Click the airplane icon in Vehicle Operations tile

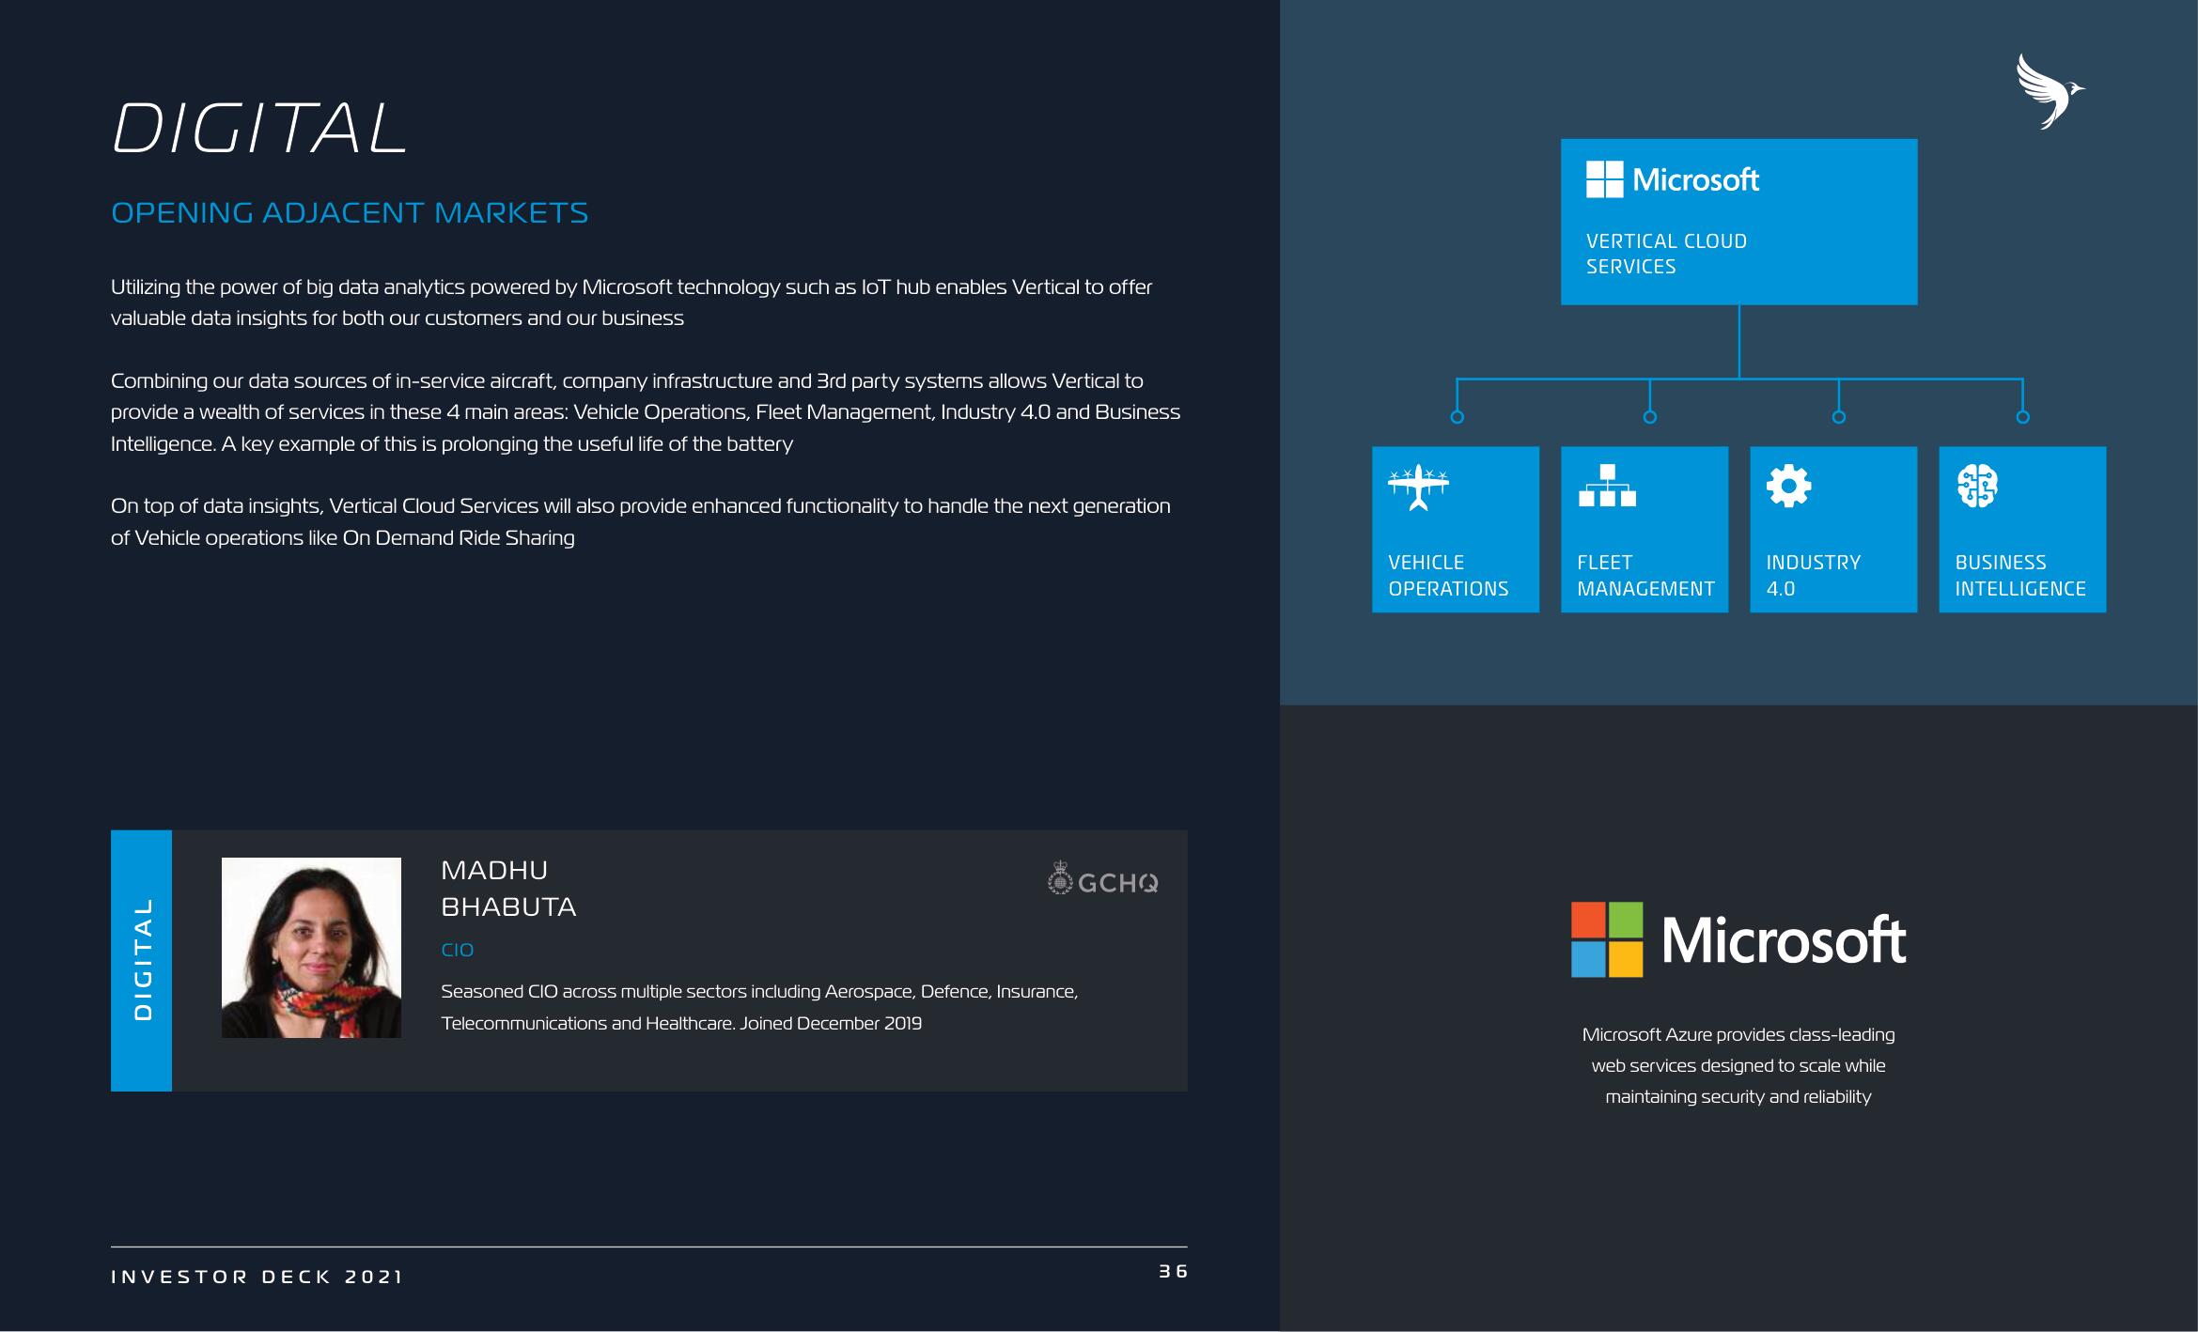click(1418, 488)
